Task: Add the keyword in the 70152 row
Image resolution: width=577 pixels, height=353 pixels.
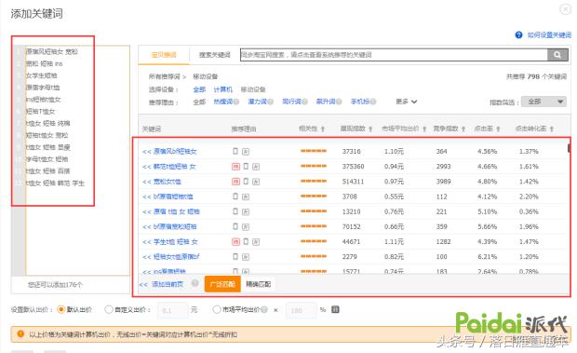Action: [x=169, y=226]
